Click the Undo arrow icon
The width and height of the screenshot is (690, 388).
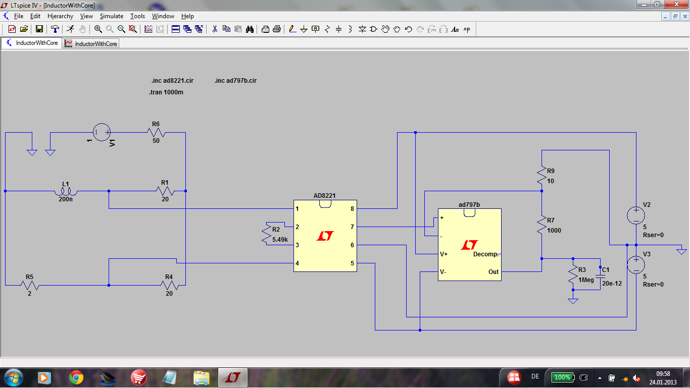409,29
